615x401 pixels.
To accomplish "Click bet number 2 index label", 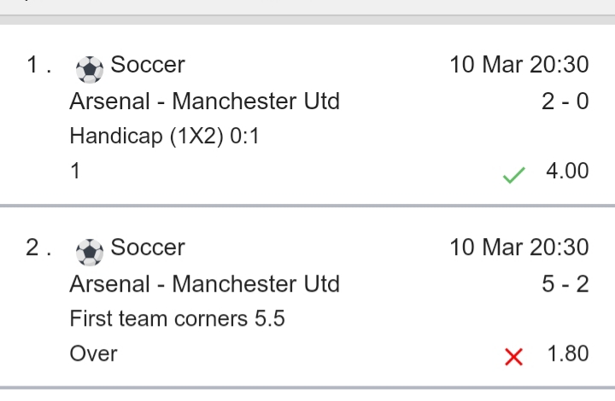I will click(x=38, y=247).
